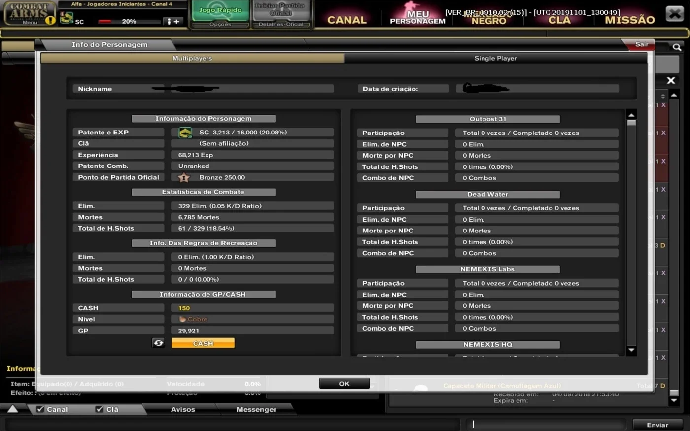Toggle the Canal chat checkbox
This screenshot has width=690, height=431.
40,409
